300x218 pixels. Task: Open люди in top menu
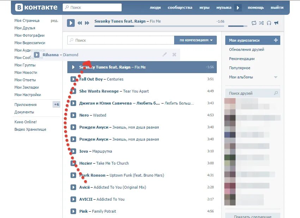pyautogui.click(x=155, y=7)
